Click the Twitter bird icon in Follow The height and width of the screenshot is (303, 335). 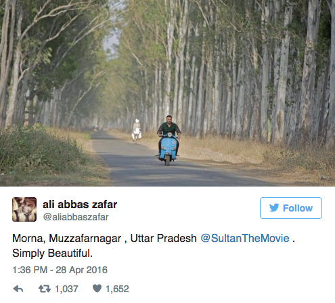click(x=274, y=208)
